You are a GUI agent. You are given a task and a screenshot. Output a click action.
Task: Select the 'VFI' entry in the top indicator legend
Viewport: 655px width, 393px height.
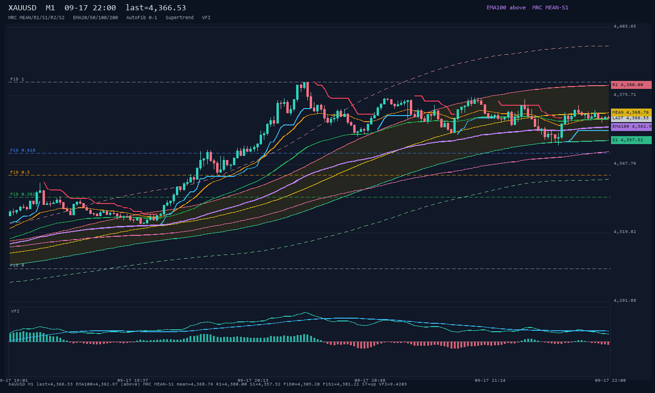pos(206,17)
